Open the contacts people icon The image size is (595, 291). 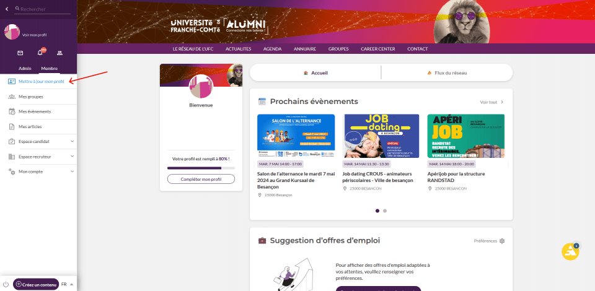click(59, 53)
